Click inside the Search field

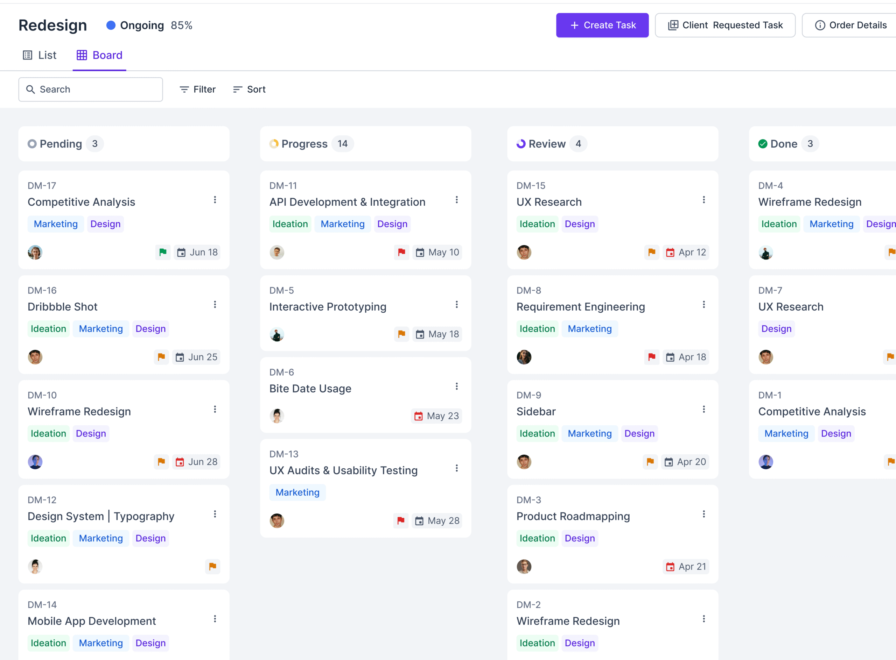90,89
